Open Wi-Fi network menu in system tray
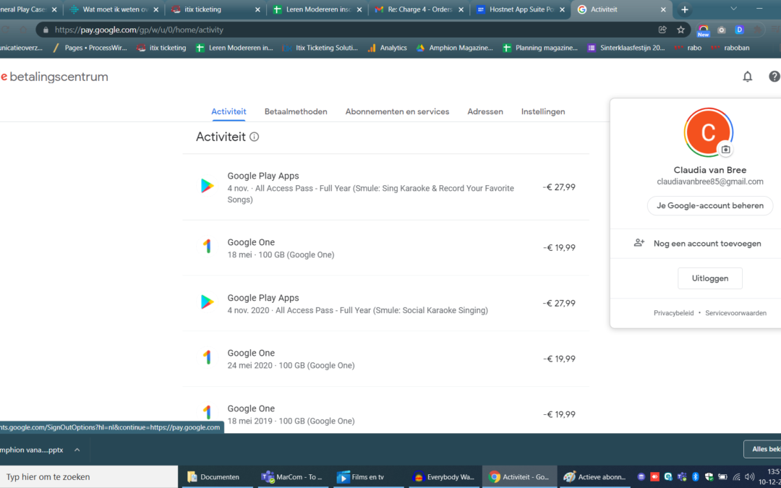This screenshot has width=781, height=488. tap(736, 477)
